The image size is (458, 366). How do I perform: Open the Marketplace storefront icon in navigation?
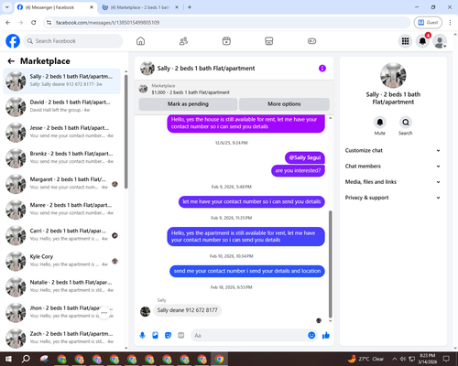coord(269,41)
